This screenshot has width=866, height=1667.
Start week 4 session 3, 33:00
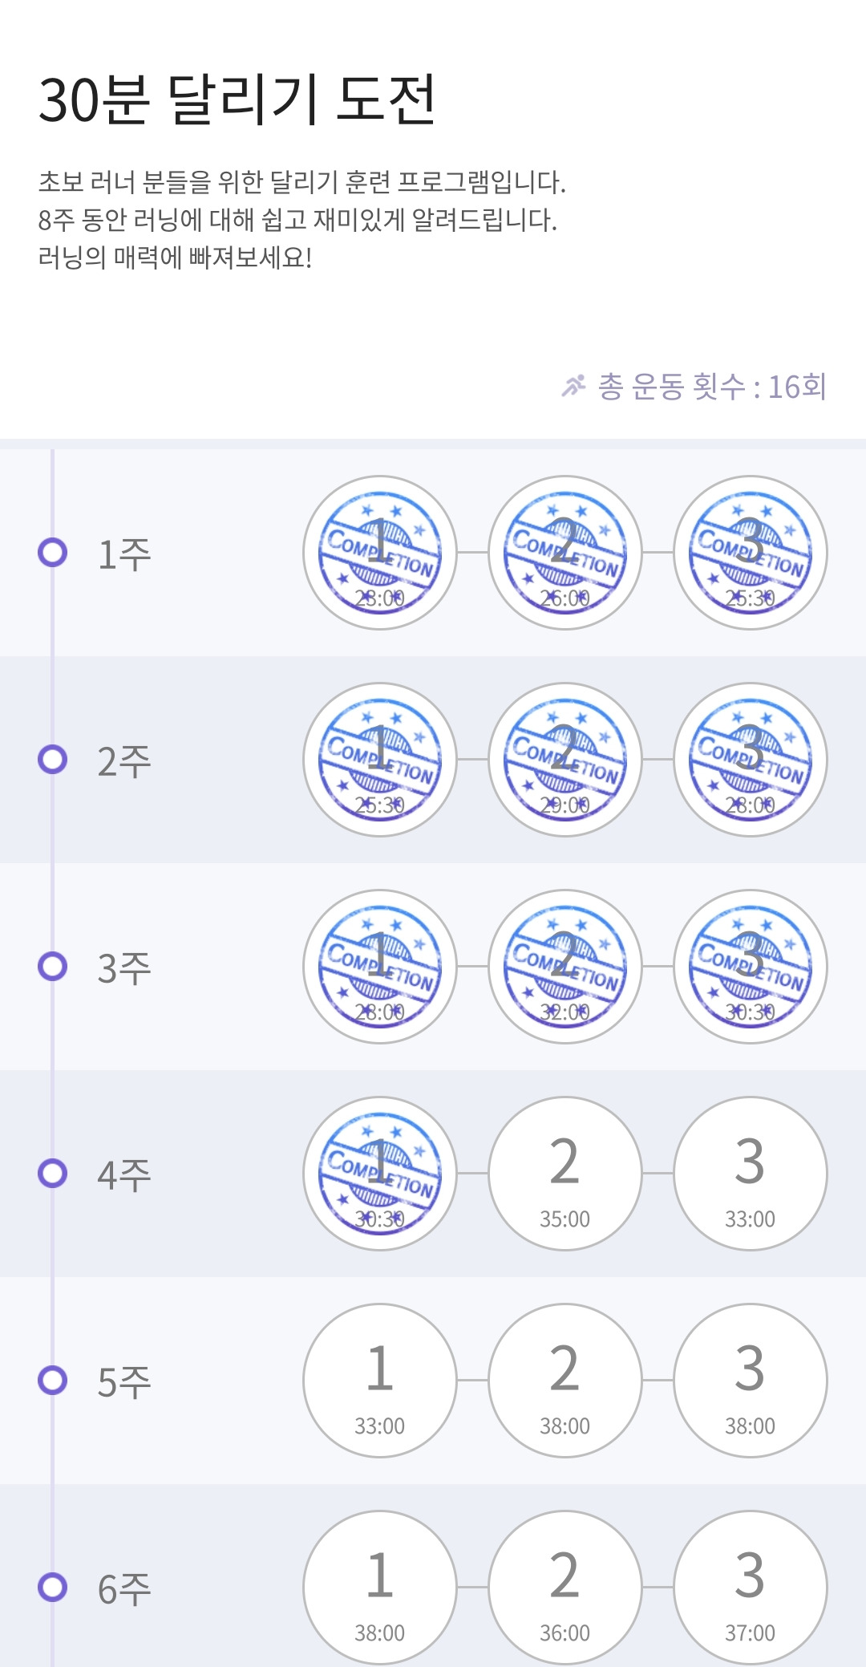[x=751, y=1174]
